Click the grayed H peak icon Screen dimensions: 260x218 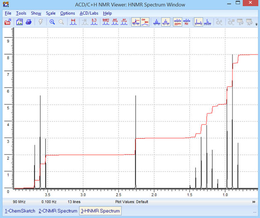click(85, 22)
